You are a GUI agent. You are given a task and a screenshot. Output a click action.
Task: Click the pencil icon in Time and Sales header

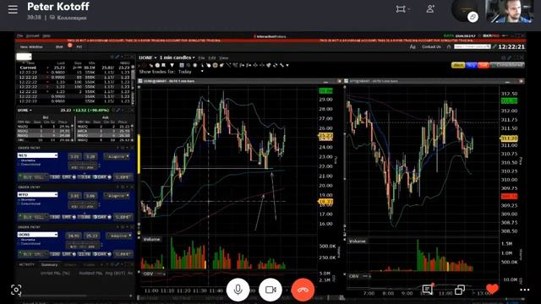[x=117, y=57]
